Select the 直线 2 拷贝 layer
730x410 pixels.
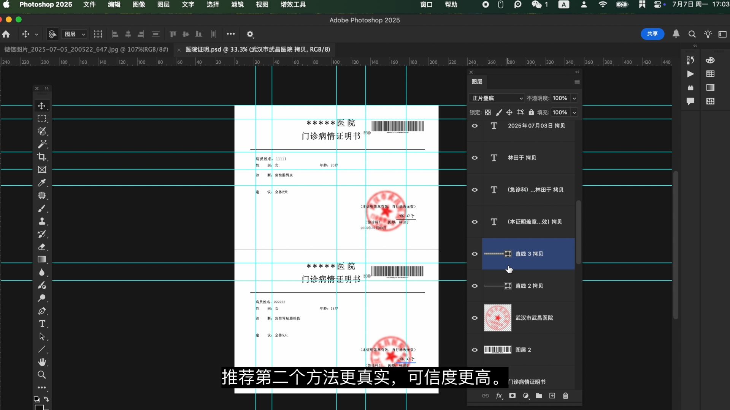tap(528, 286)
